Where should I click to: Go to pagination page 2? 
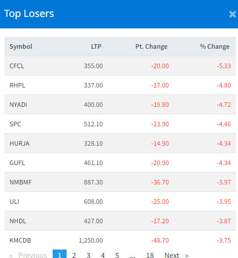point(74,255)
